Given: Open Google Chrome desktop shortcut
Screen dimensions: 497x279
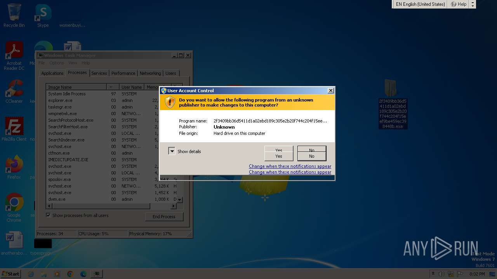Looking at the screenshot, I should (14, 208).
